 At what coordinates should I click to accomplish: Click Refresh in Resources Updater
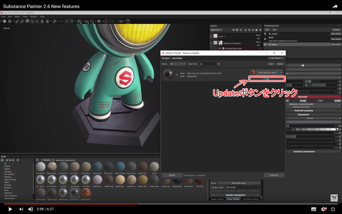point(172,175)
